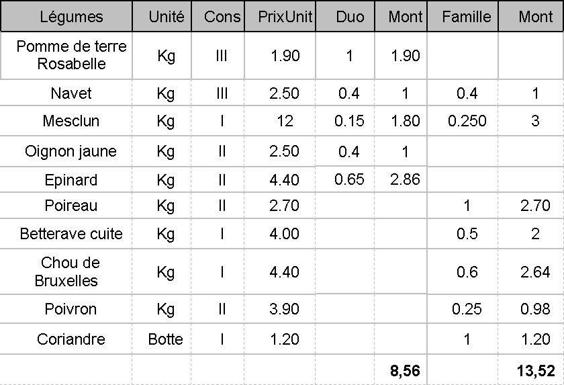Viewport: 564px width, 385px height.
Task: Select the "Famille" column header
Action: [x=467, y=17]
